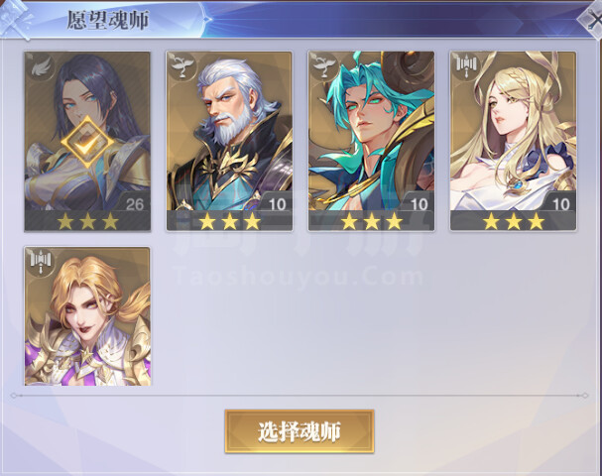This screenshot has width=602, height=476.
Task: Click the three-star rating under dark-haired woman
Action: 87,221
